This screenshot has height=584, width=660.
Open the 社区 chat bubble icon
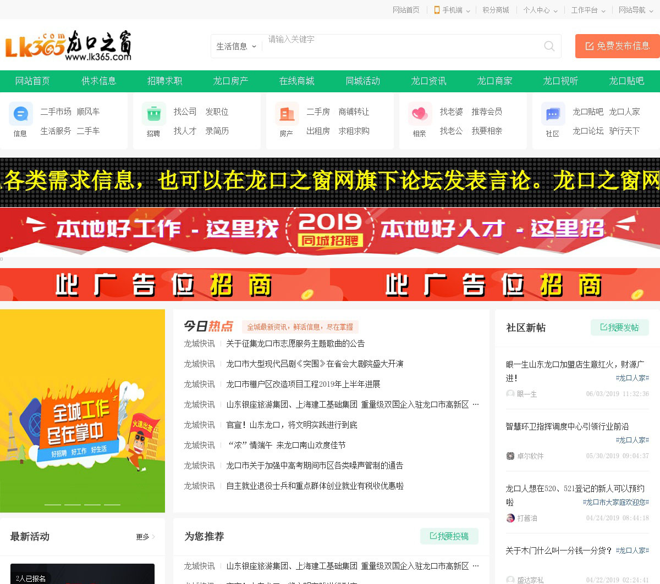tap(553, 114)
